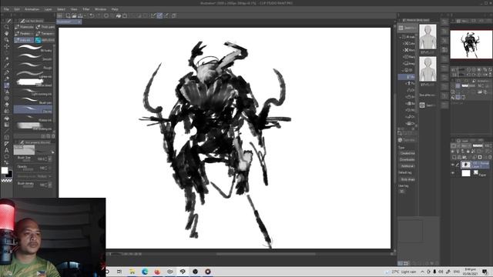Select the Operation tool

pyautogui.click(x=7, y=40)
